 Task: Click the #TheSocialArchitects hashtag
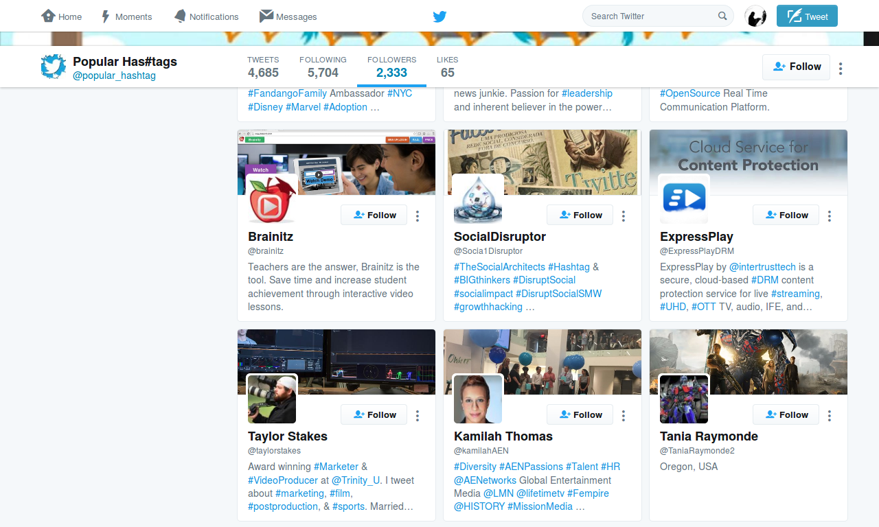tap(500, 267)
